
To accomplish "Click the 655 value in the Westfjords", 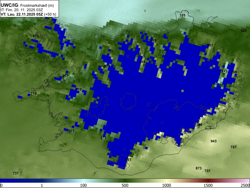I will coord(36,36).
